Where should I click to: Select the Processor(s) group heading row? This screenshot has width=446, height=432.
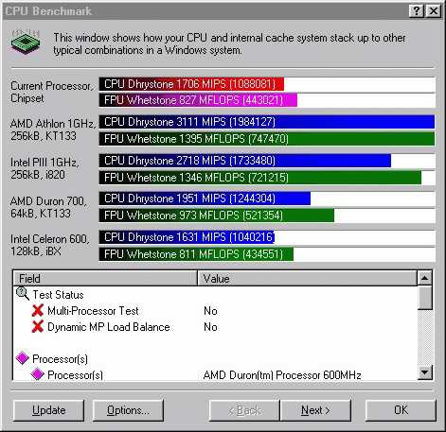coord(216,359)
